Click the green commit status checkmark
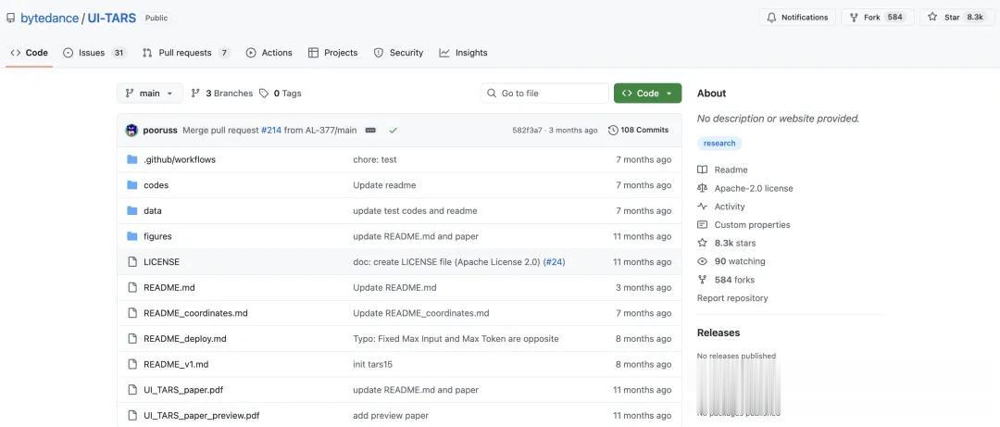The height and width of the screenshot is (427, 1000). (394, 131)
